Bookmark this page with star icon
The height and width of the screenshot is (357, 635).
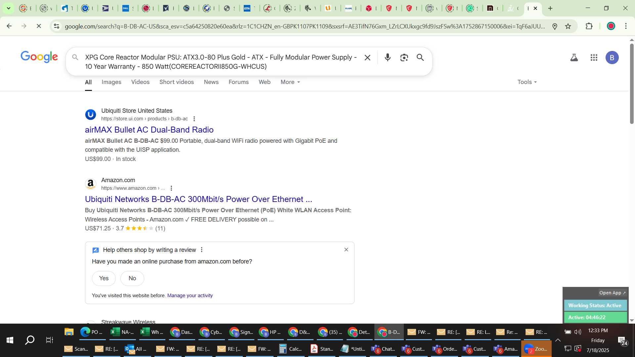(x=568, y=26)
